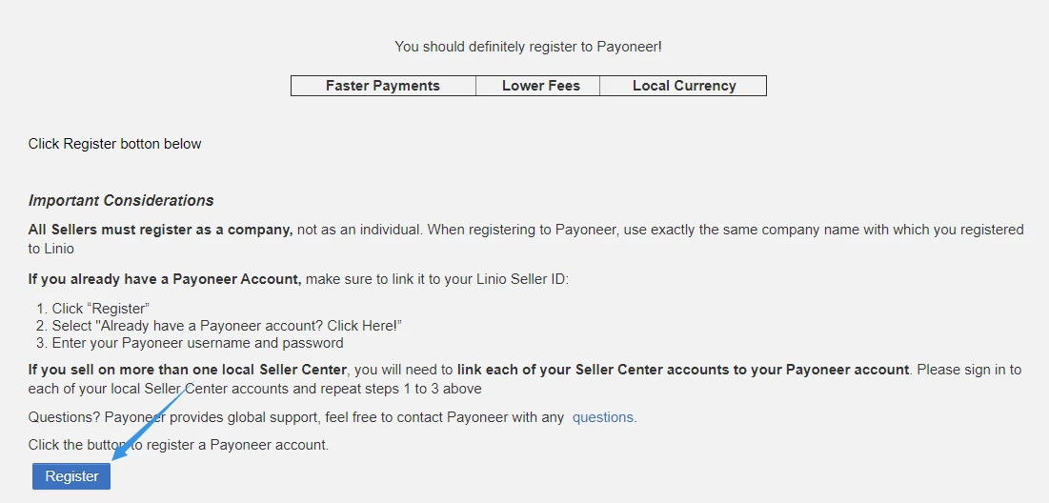Click the 'Click Register botton below' text
Image resolution: width=1049 pixels, height=503 pixels.
[114, 144]
